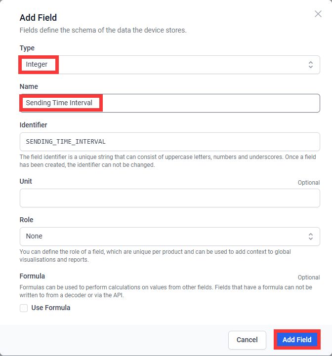This screenshot has width=332, height=356.
Task: Click the Unit field label
Action: 26,181
